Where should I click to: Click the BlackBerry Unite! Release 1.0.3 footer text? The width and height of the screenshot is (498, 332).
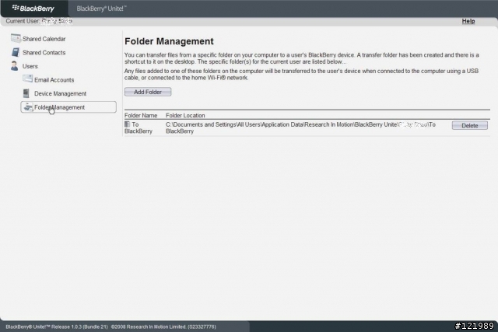pos(57,327)
